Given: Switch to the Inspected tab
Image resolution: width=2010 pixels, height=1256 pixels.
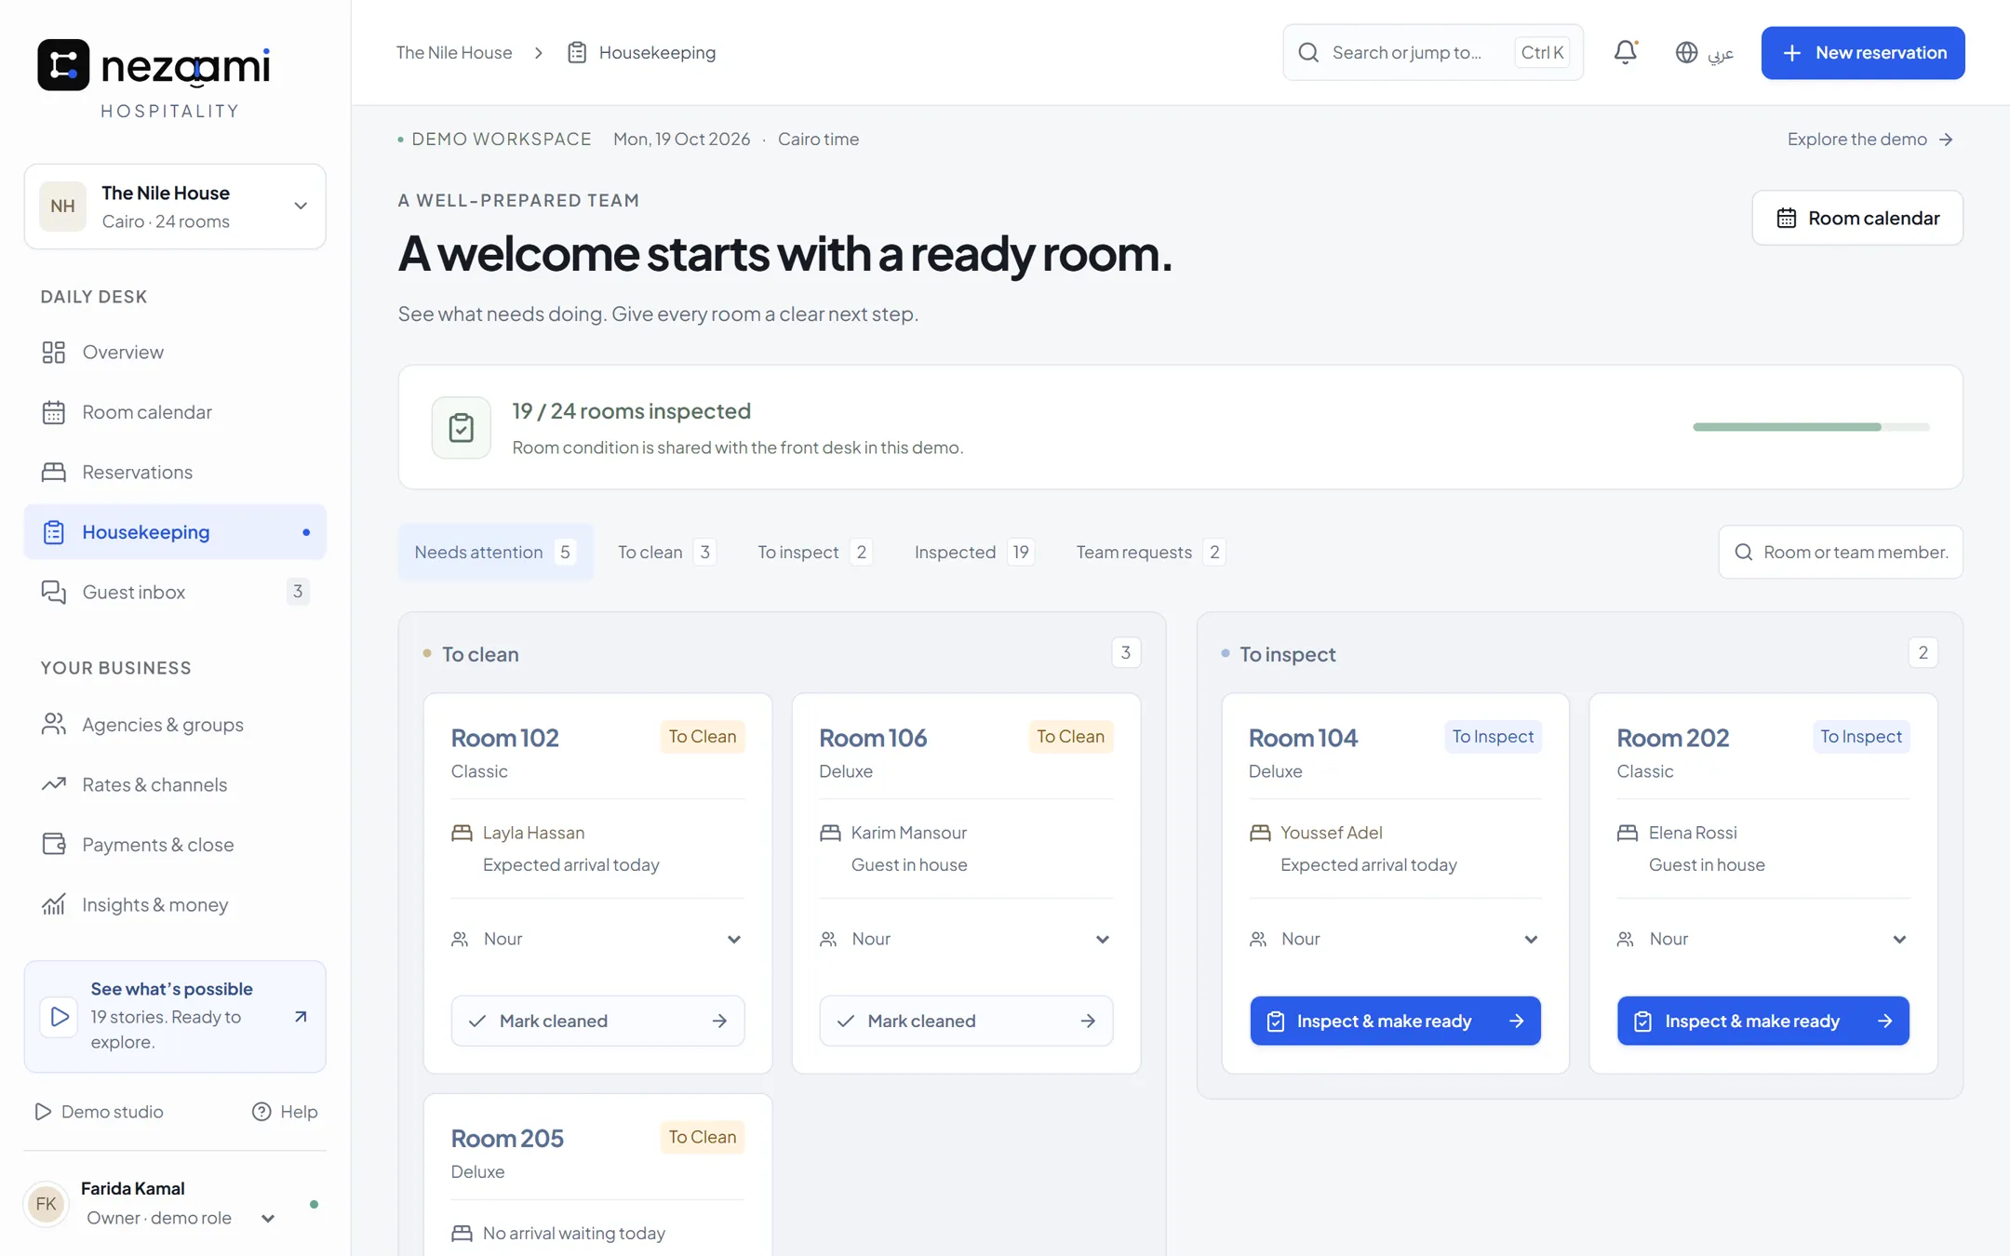Looking at the screenshot, I should 973,552.
